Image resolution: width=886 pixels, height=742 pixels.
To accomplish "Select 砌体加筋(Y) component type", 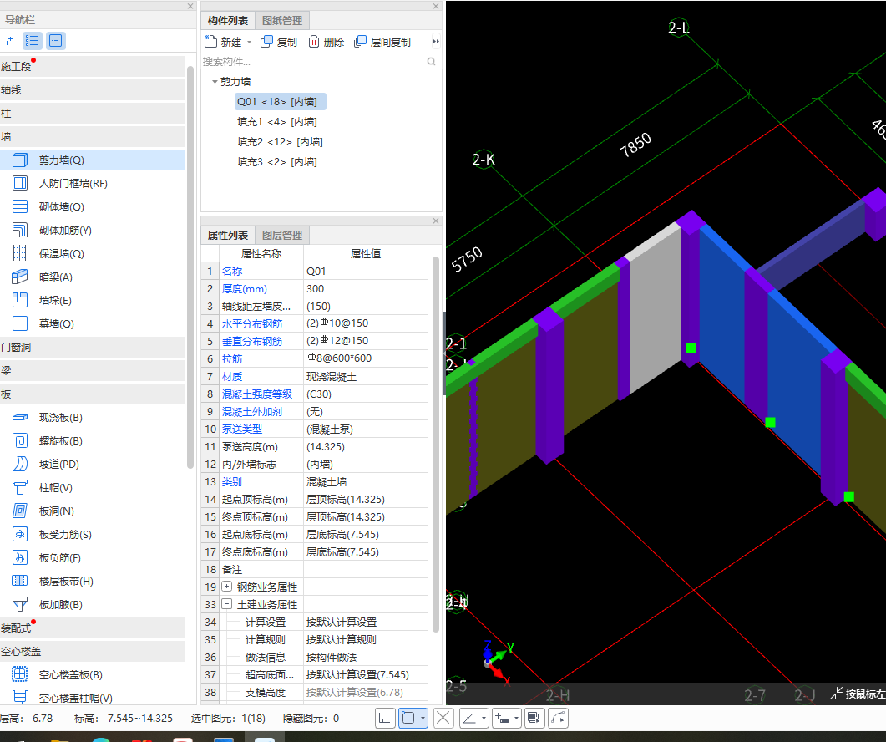I will (x=65, y=230).
